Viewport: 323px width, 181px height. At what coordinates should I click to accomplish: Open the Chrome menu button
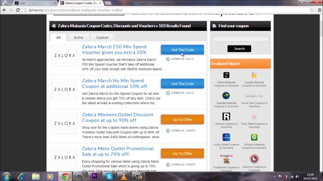click(319, 10)
